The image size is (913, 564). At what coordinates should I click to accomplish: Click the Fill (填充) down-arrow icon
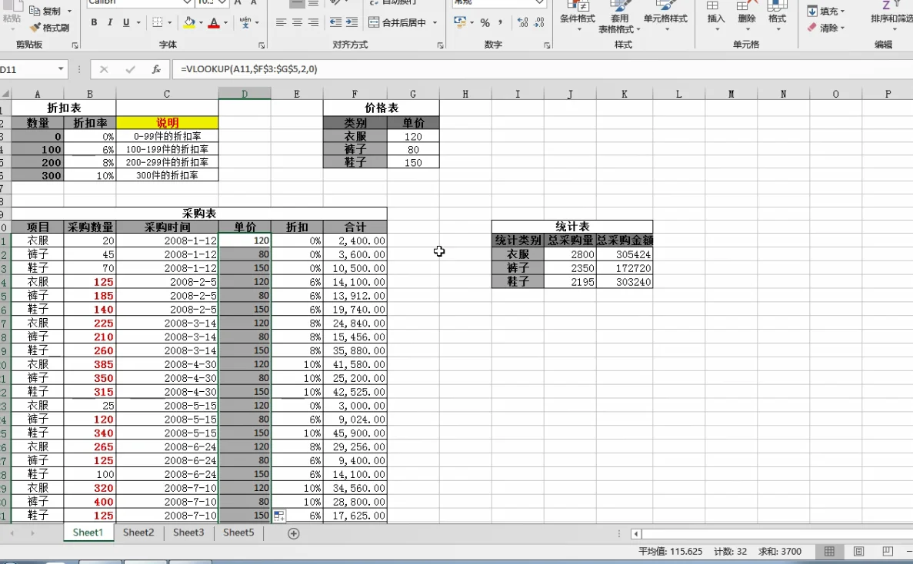click(x=812, y=11)
